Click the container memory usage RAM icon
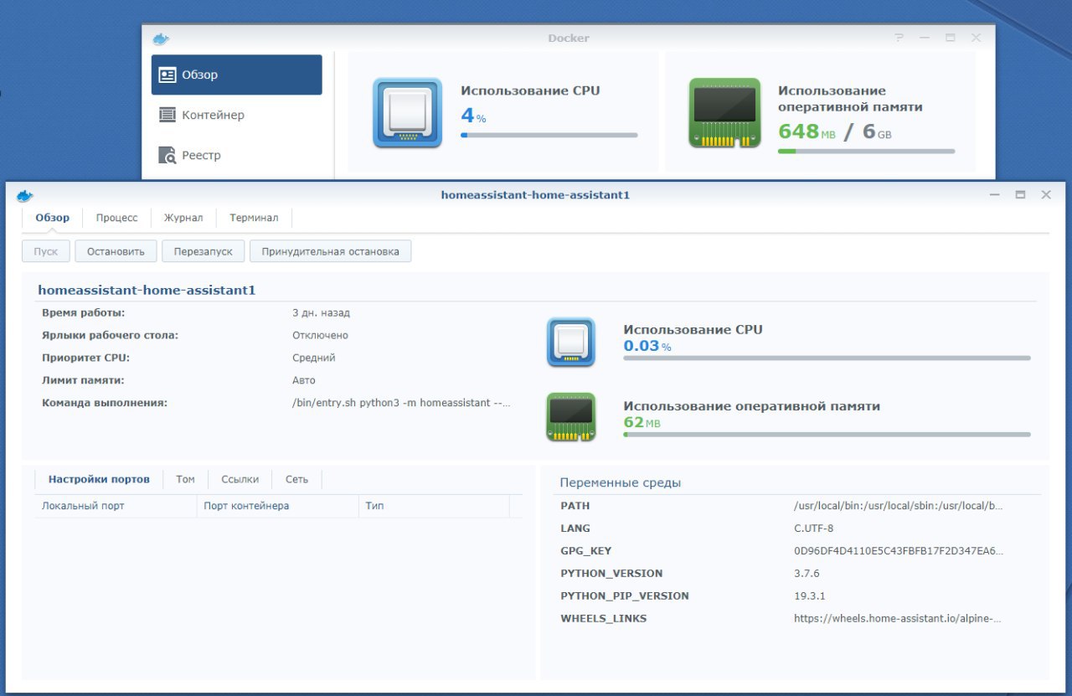 click(x=571, y=417)
